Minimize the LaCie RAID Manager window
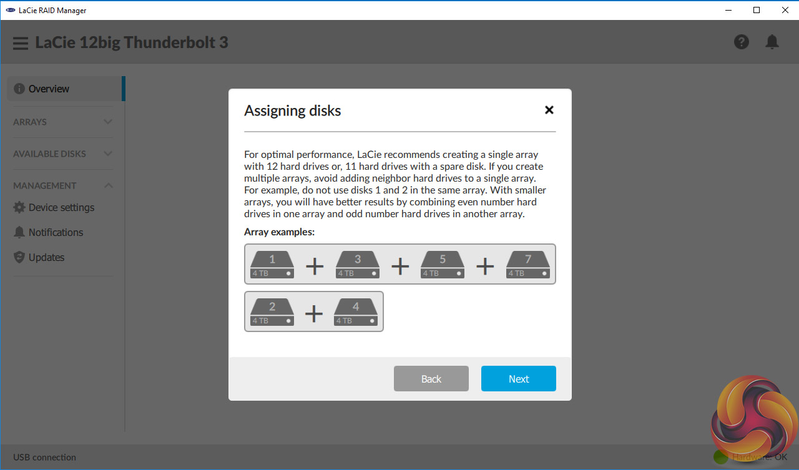This screenshot has width=799, height=470. click(x=728, y=10)
